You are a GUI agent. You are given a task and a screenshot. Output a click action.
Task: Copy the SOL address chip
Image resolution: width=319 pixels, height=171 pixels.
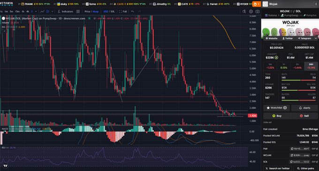[x=300, y=162]
